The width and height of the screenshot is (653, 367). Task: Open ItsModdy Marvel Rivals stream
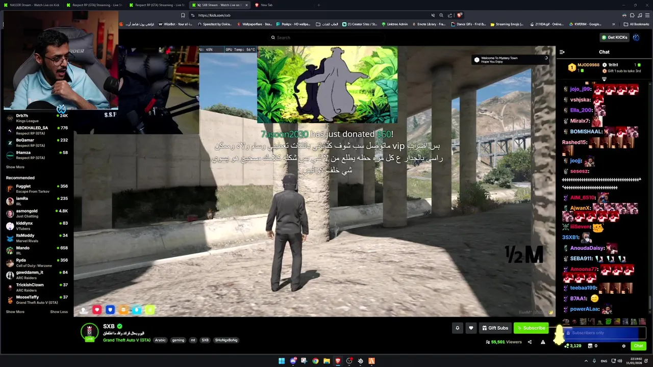(x=37, y=238)
